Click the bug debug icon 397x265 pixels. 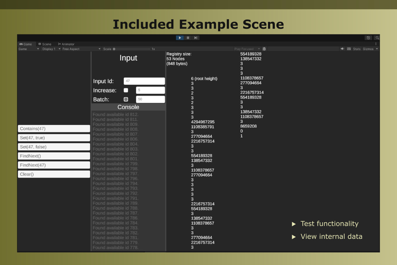(x=264, y=49)
